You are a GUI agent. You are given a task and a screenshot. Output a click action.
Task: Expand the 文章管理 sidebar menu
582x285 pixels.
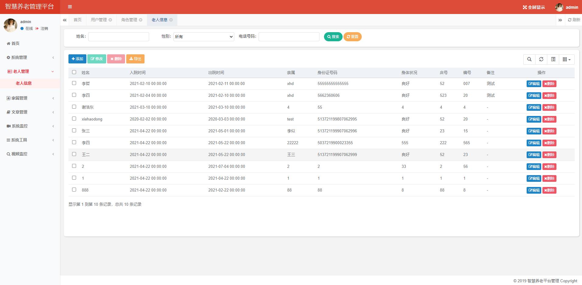coord(30,112)
